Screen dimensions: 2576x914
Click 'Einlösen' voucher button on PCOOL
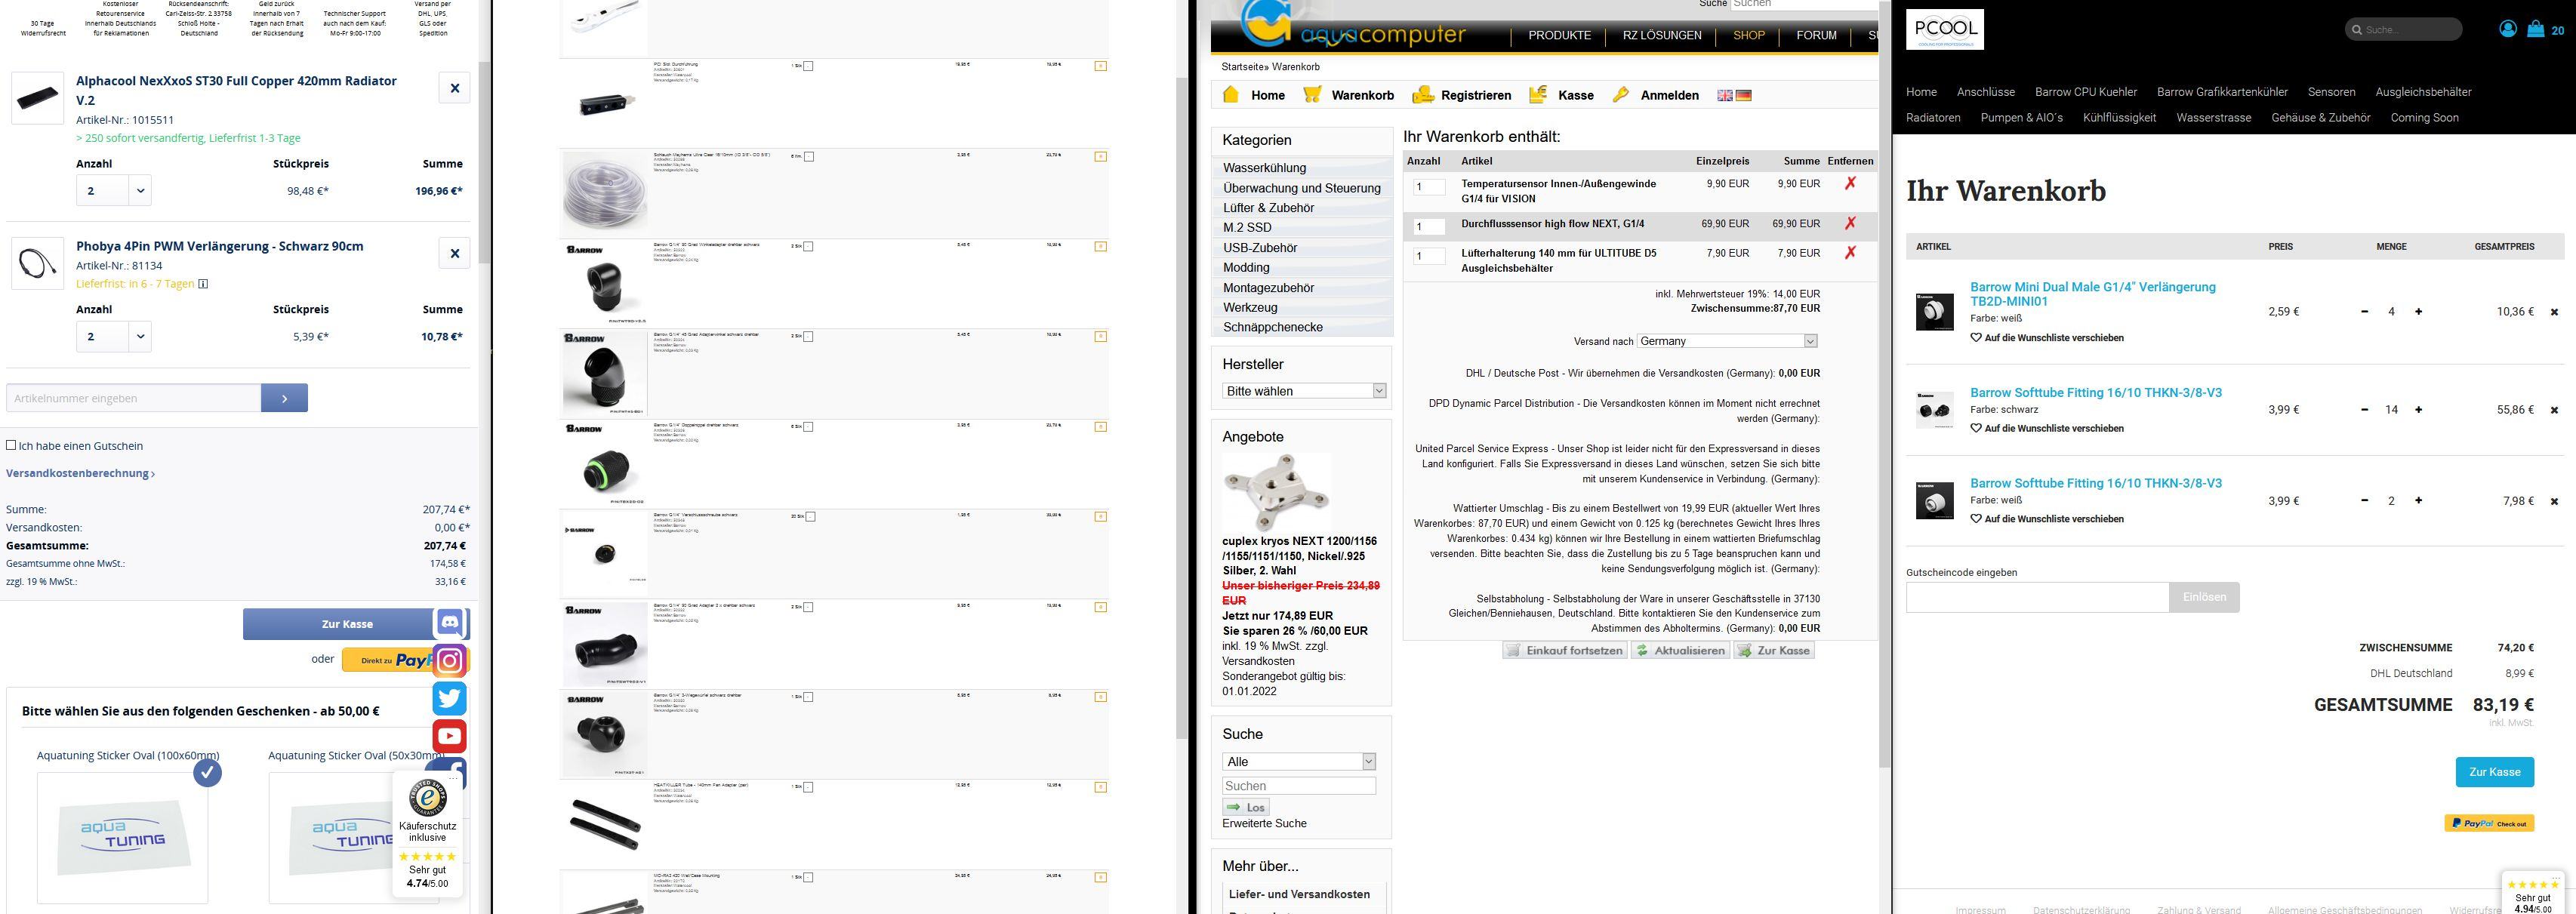(2204, 597)
